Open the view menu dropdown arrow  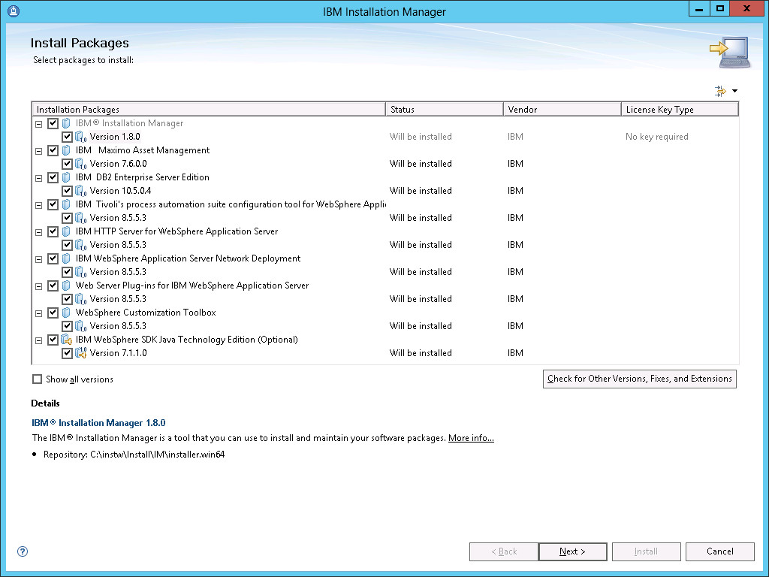(x=734, y=91)
